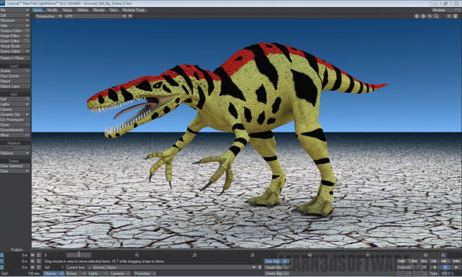Screen dimensions: 462x277
Task: Switch to the Items tab
Action: point(38,10)
